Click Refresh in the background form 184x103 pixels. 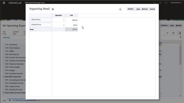tap(179, 25)
